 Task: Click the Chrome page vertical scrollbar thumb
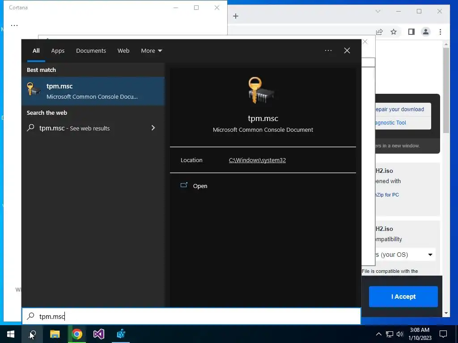(446, 90)
